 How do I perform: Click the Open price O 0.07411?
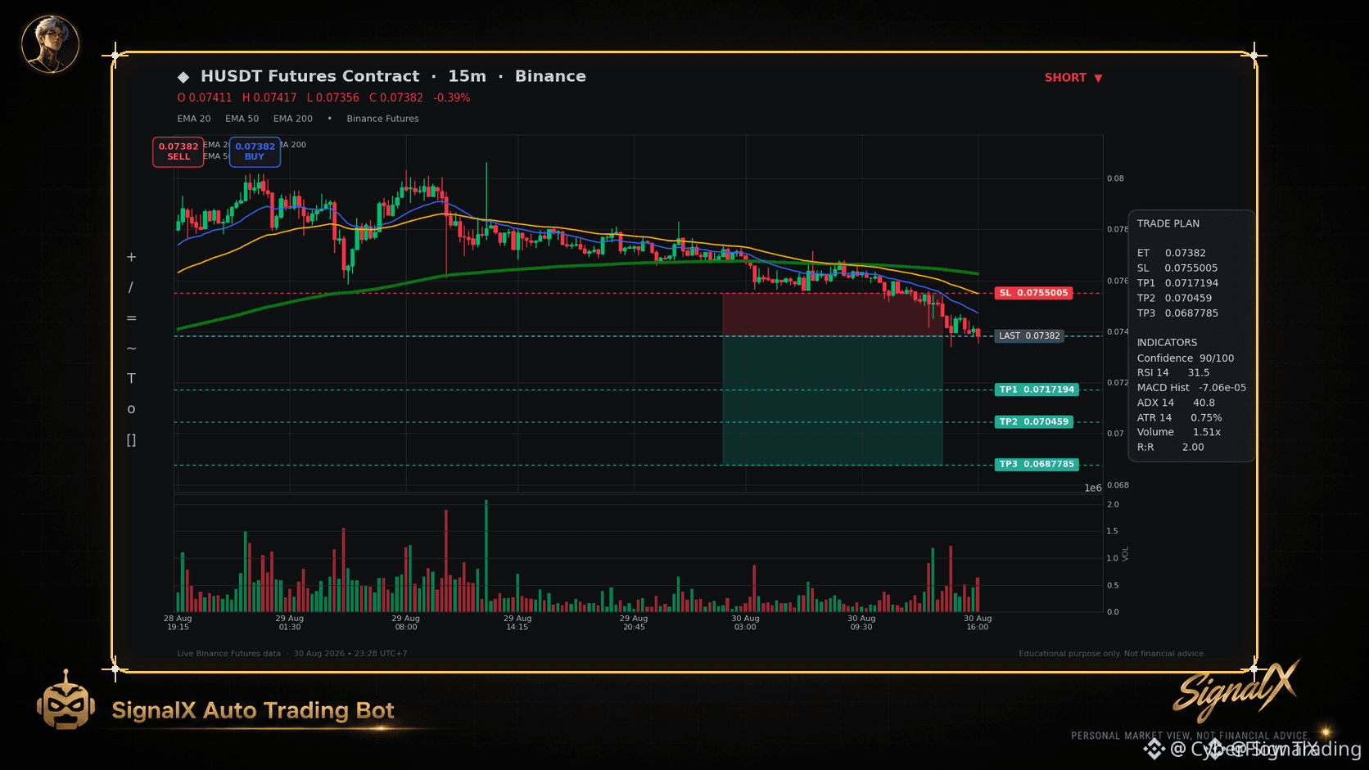[x=205, y=97]
